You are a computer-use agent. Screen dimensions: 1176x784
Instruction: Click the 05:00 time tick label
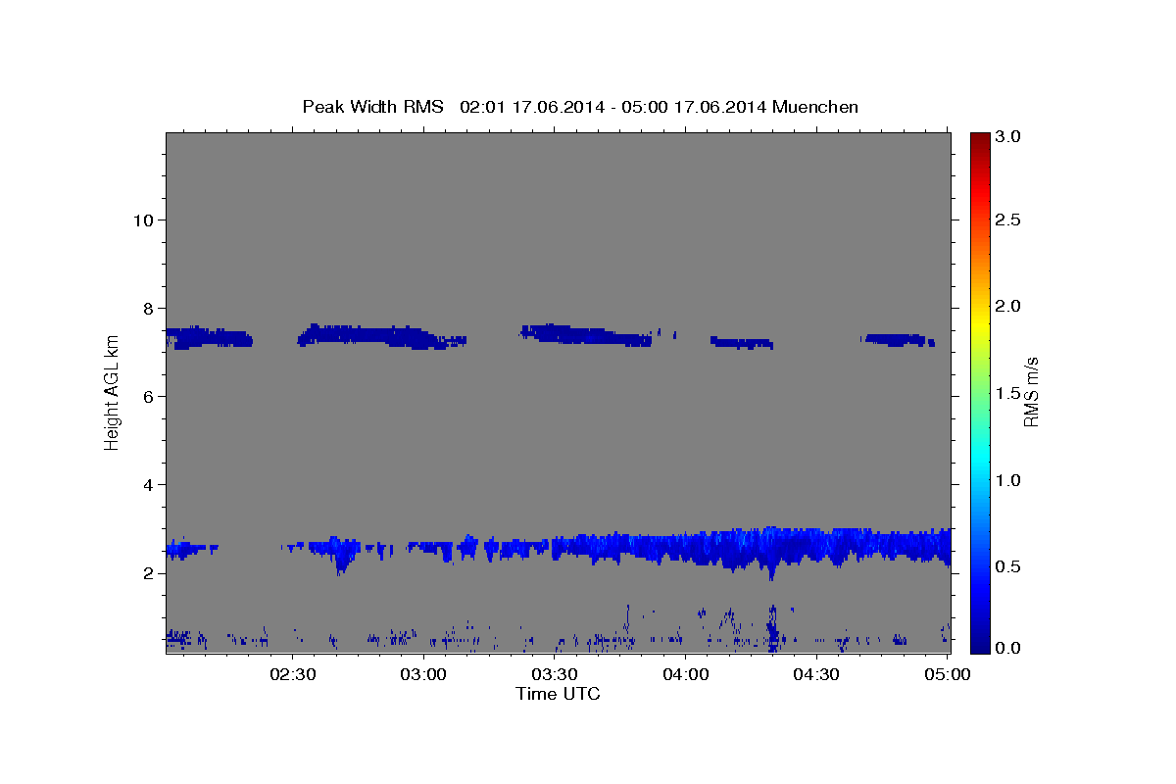[x=947, y=674]
